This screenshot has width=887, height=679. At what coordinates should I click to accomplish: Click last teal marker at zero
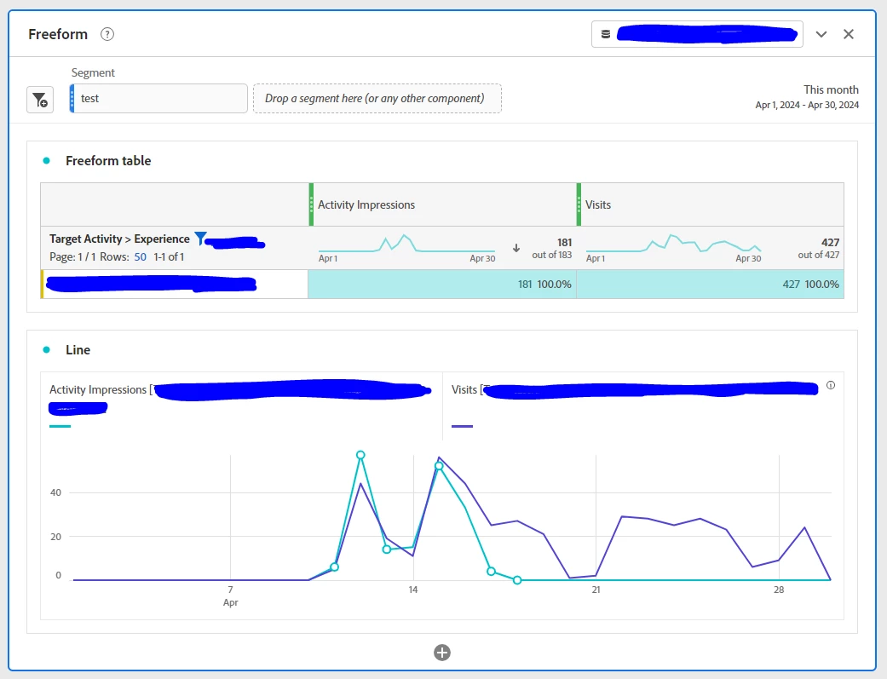coord(517,580)
